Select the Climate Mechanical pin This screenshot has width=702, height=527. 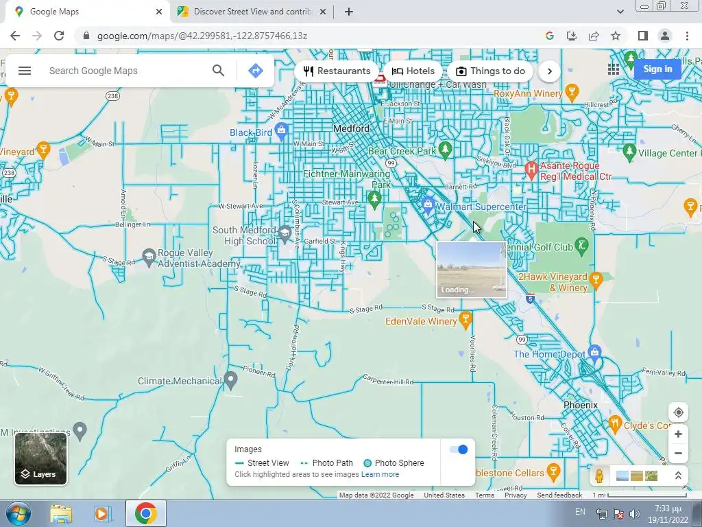point(230,380)
